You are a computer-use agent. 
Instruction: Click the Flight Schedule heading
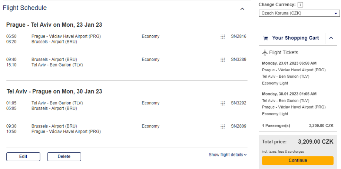(x=25, y=8)
